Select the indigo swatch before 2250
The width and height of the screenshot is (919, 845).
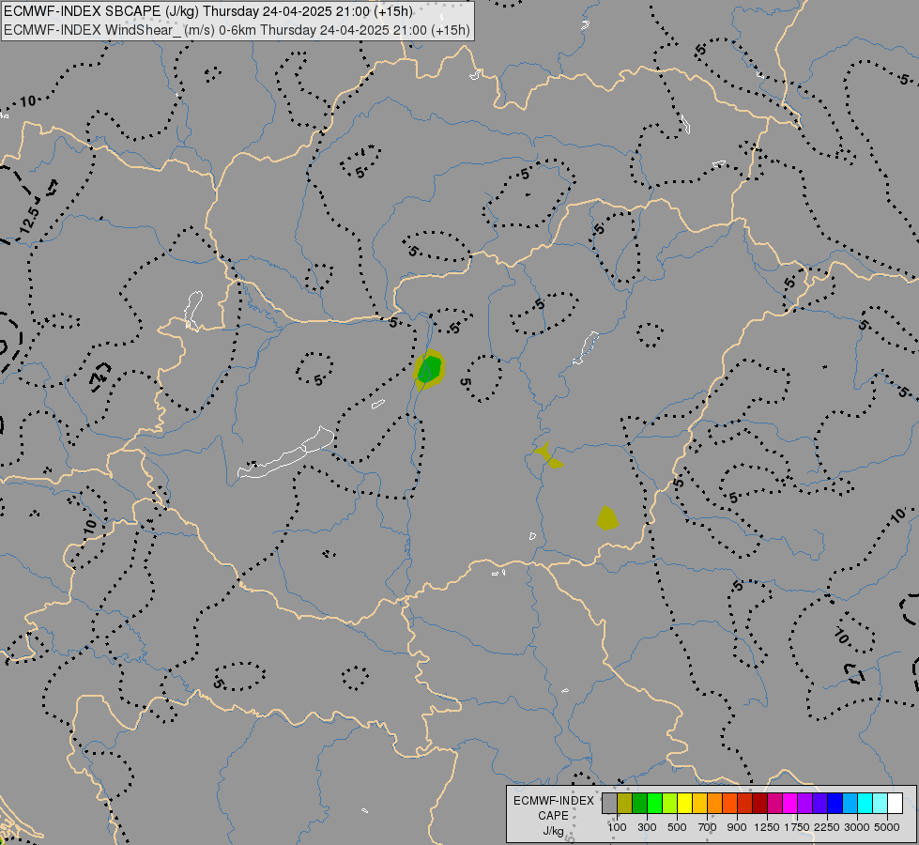coord(819,803)
